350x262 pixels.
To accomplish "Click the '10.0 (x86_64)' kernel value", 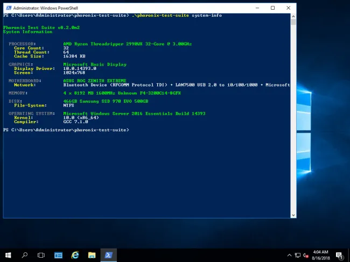I will click(81, 117).
